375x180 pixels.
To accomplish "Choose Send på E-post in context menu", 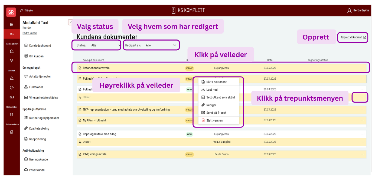I will (219, 113).
